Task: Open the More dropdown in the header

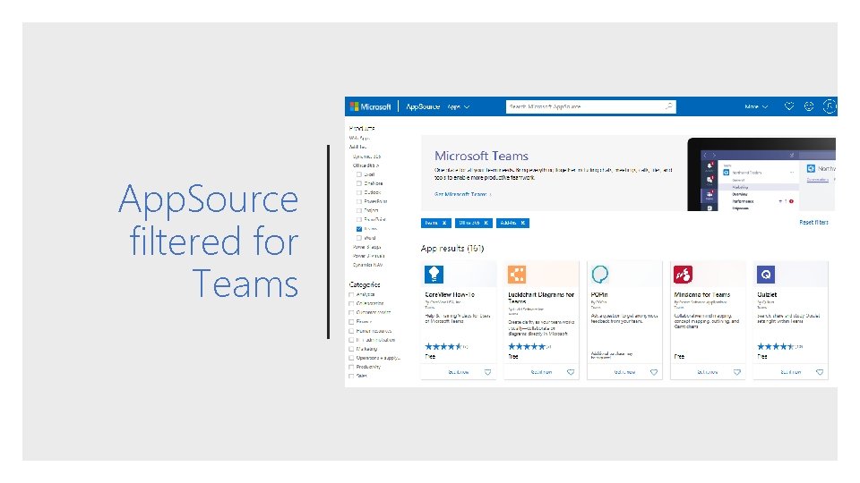Action: (756, 106)
